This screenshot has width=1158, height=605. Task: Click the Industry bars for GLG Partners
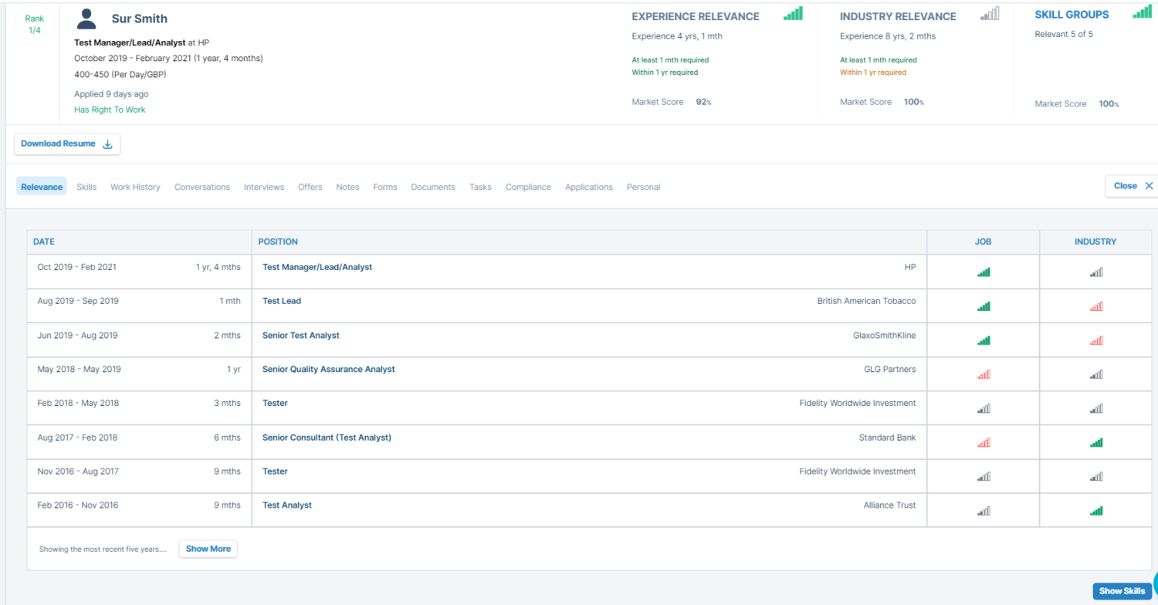coord(1096,374)
